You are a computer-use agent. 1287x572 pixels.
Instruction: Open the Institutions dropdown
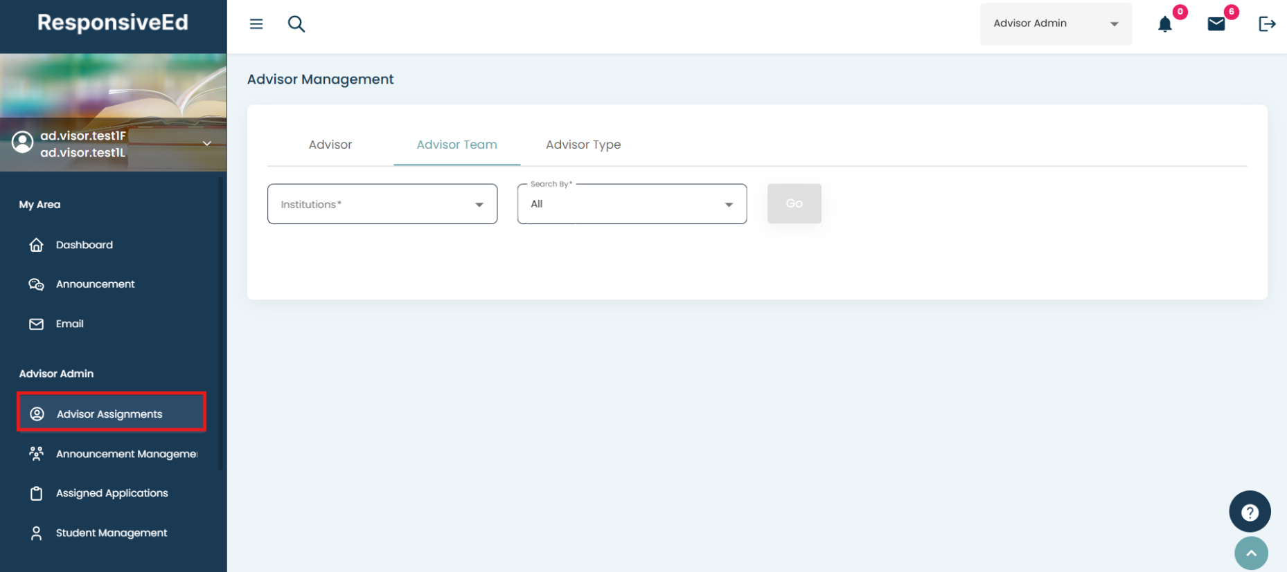382,204
